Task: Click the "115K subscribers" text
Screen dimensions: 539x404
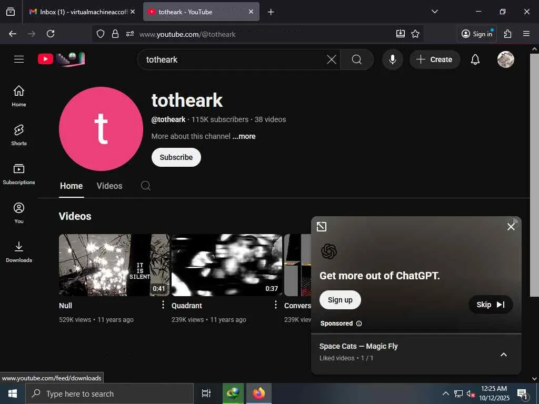Action: pyautogui.click(x=219, y=119)
